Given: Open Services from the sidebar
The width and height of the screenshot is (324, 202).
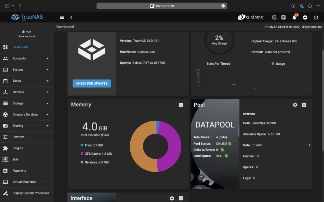Looking at the screenshot, I should coord(27,137).
